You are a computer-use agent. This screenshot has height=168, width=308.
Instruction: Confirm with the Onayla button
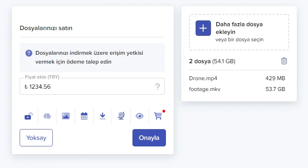(x=149, y=138)
